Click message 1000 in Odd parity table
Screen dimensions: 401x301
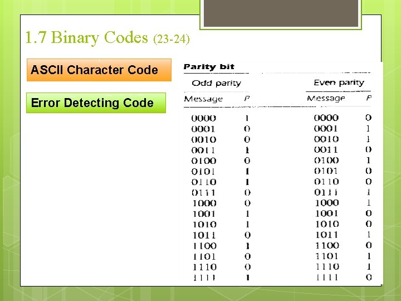pyautogui.click(x=204, y=203)
